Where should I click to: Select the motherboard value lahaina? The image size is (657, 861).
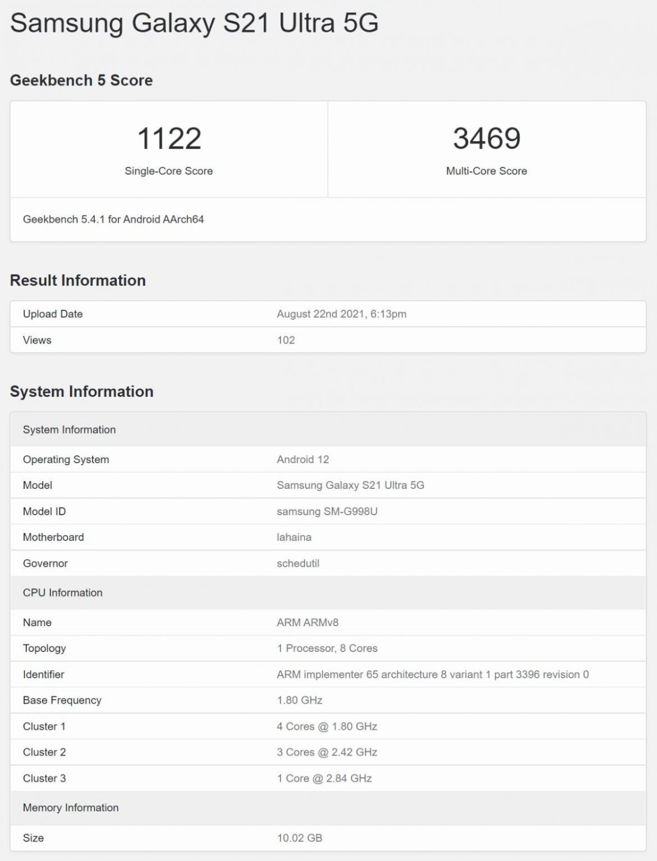coord(294,537)
